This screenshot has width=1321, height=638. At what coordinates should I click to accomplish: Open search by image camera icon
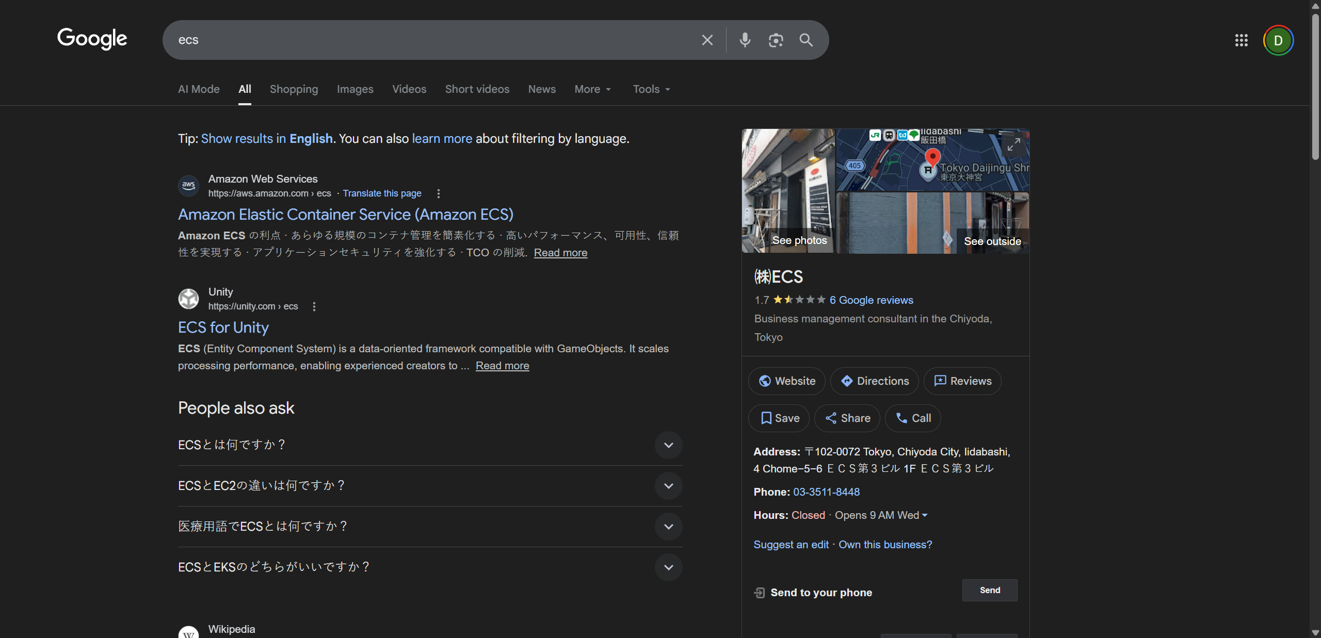[x=776, y=40]
